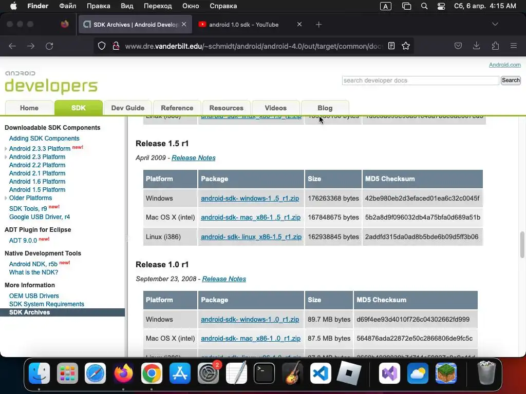526x394 pixels.
Task: Launch Terminal from the dock
Action: [x=265, y=373]
